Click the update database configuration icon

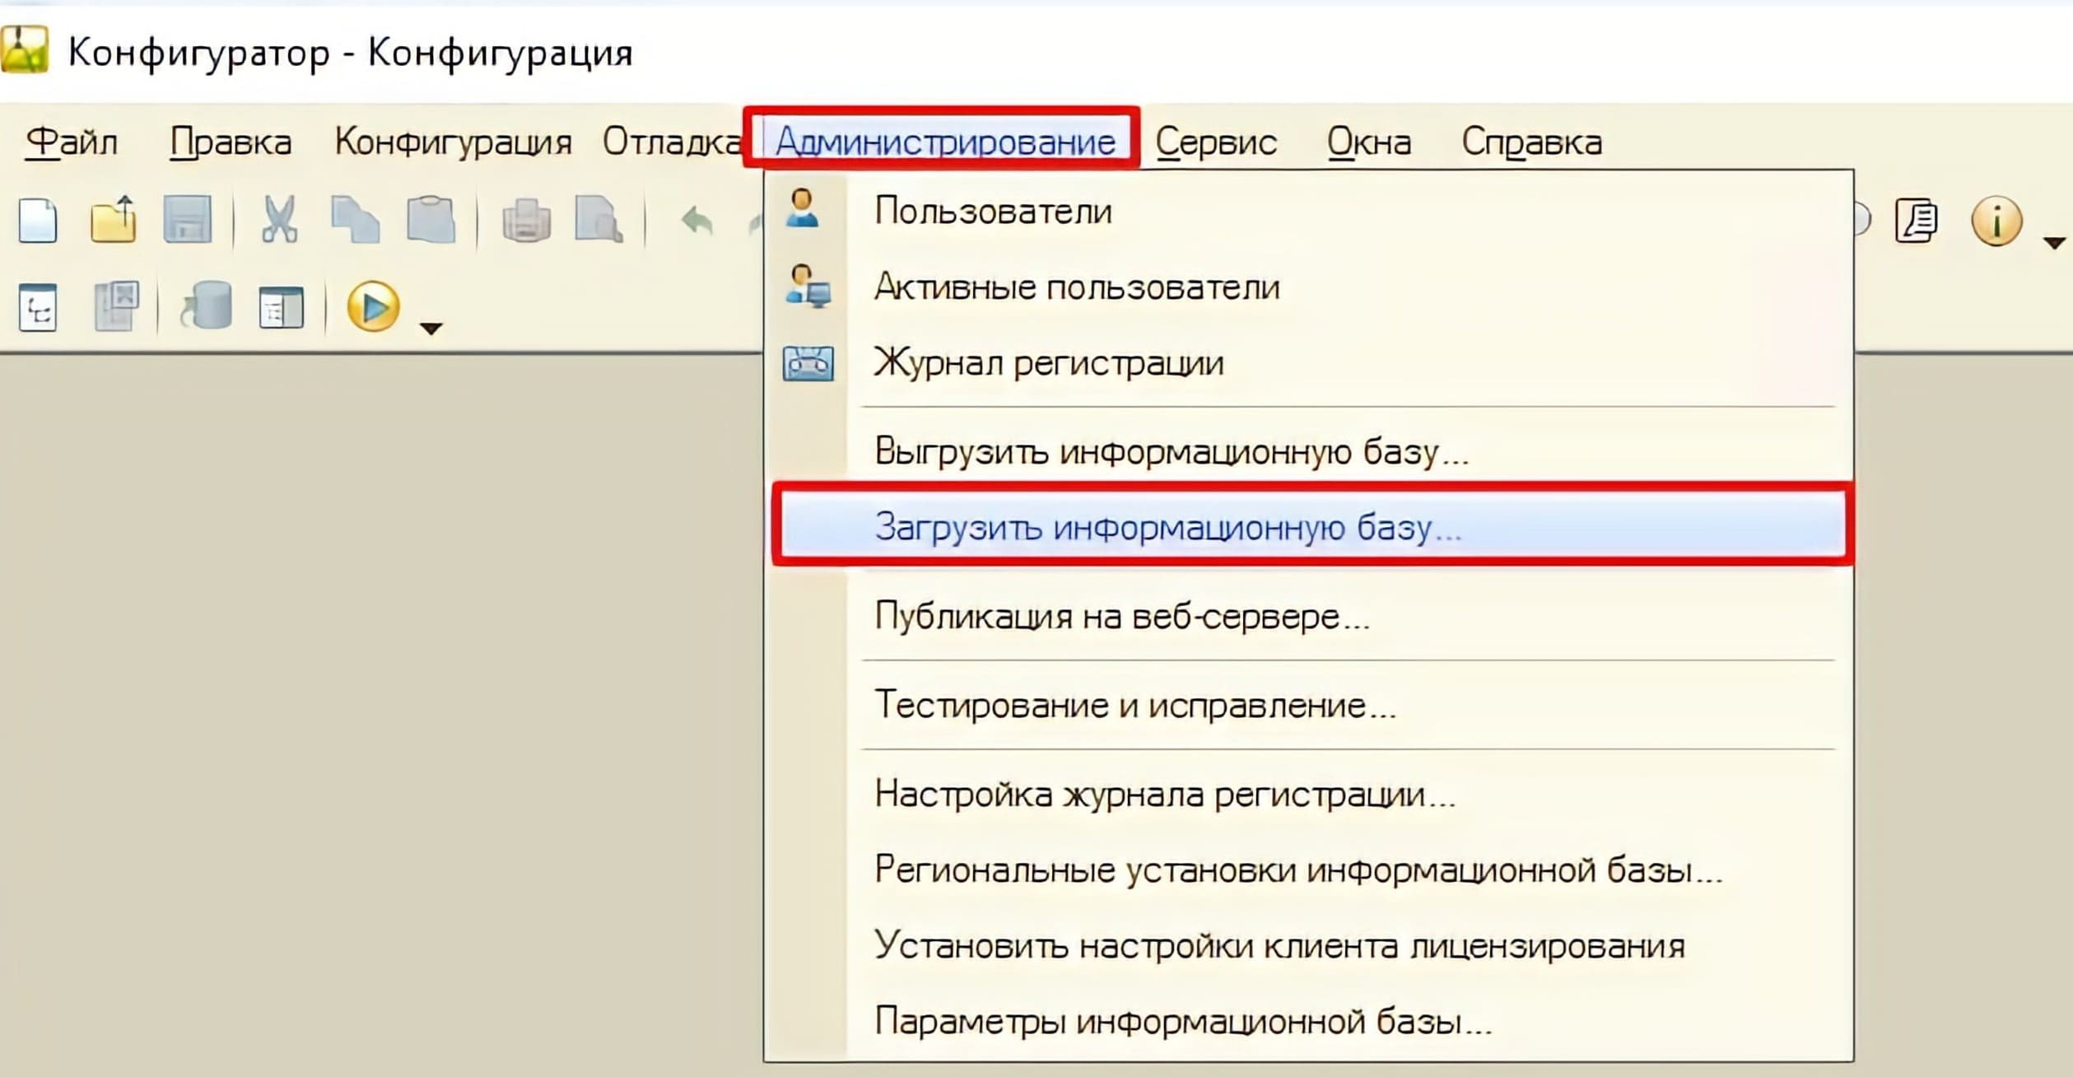(207, 305)
